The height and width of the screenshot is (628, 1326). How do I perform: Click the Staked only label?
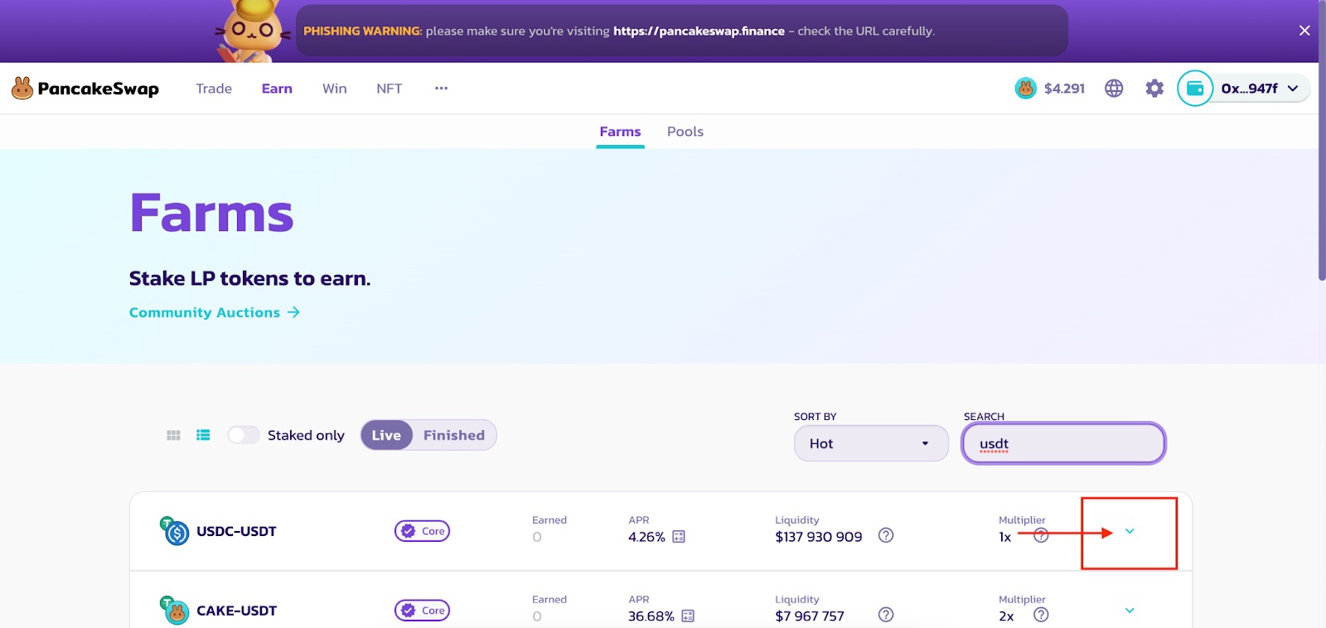pyautogui.click(x=306, y=435)
